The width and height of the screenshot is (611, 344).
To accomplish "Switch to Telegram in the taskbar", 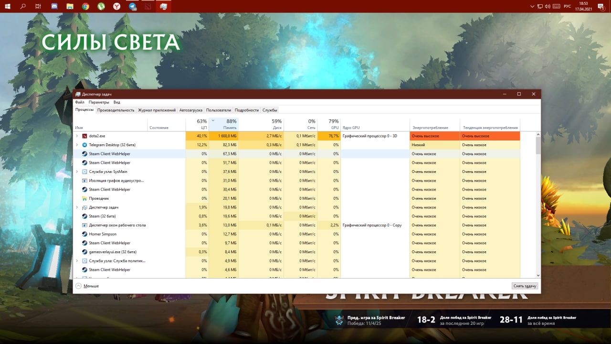I will [132, 7].
